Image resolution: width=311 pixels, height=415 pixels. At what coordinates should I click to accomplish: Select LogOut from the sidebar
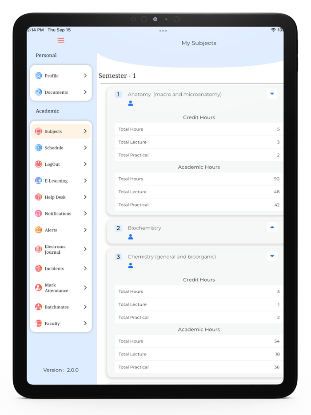coord(61,164)
